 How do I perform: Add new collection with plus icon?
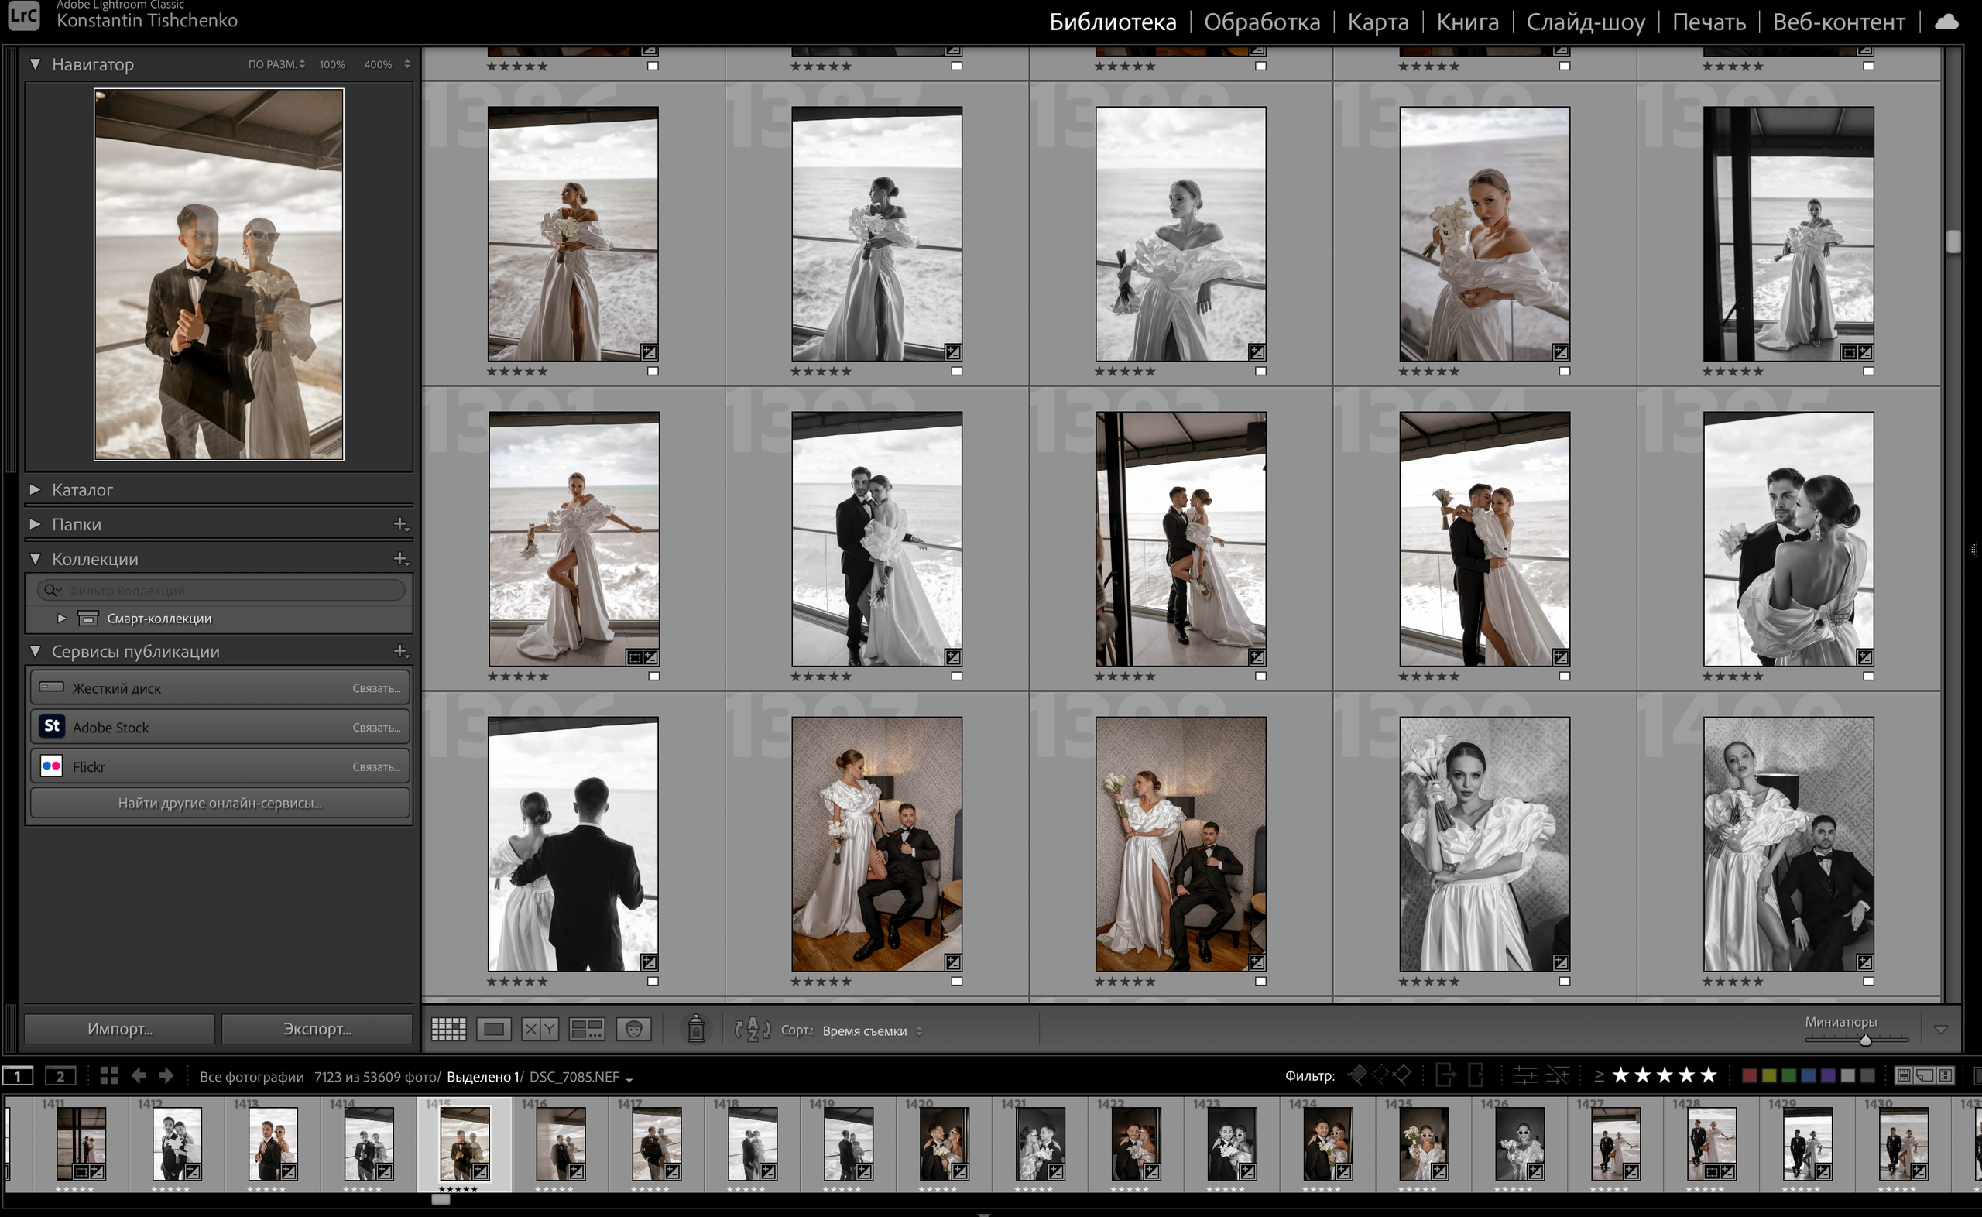(x=400, y=559)
